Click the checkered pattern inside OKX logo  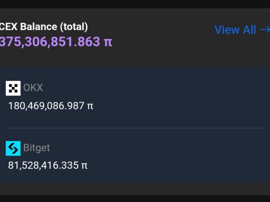[13, 88]
